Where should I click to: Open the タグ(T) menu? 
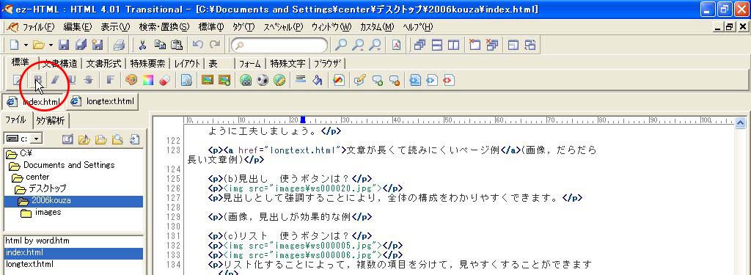[243, 27]
